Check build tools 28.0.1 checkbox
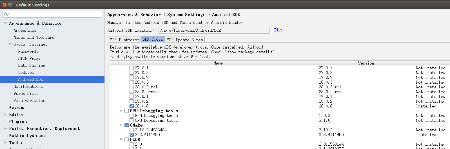 [132, 97]
